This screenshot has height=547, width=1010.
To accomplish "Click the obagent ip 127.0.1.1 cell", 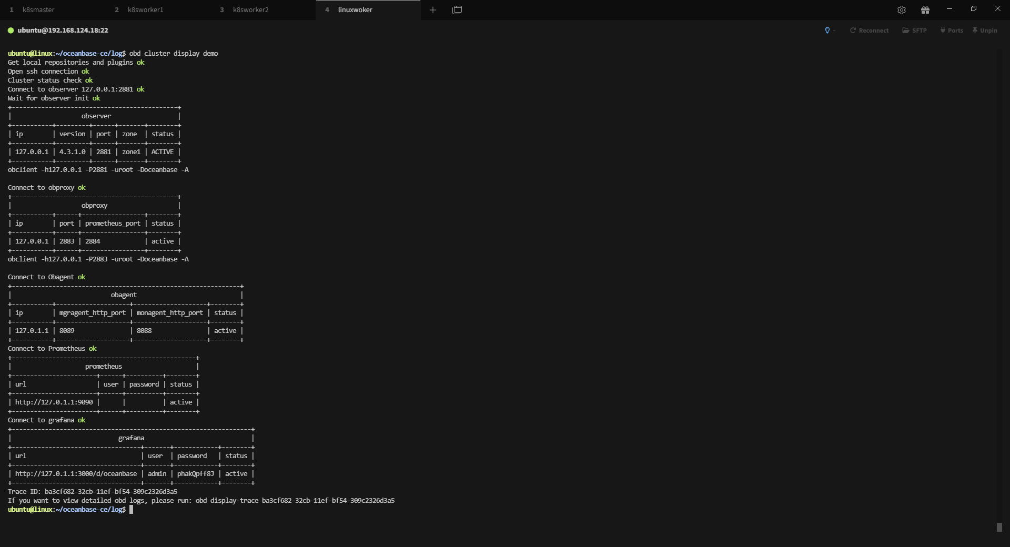I will coord(32,331).
